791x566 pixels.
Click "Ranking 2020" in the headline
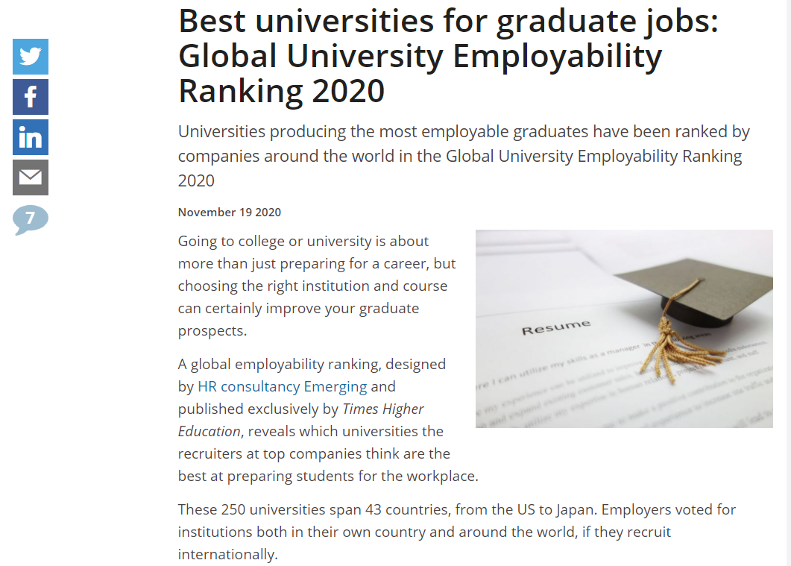tap(281, 91)
